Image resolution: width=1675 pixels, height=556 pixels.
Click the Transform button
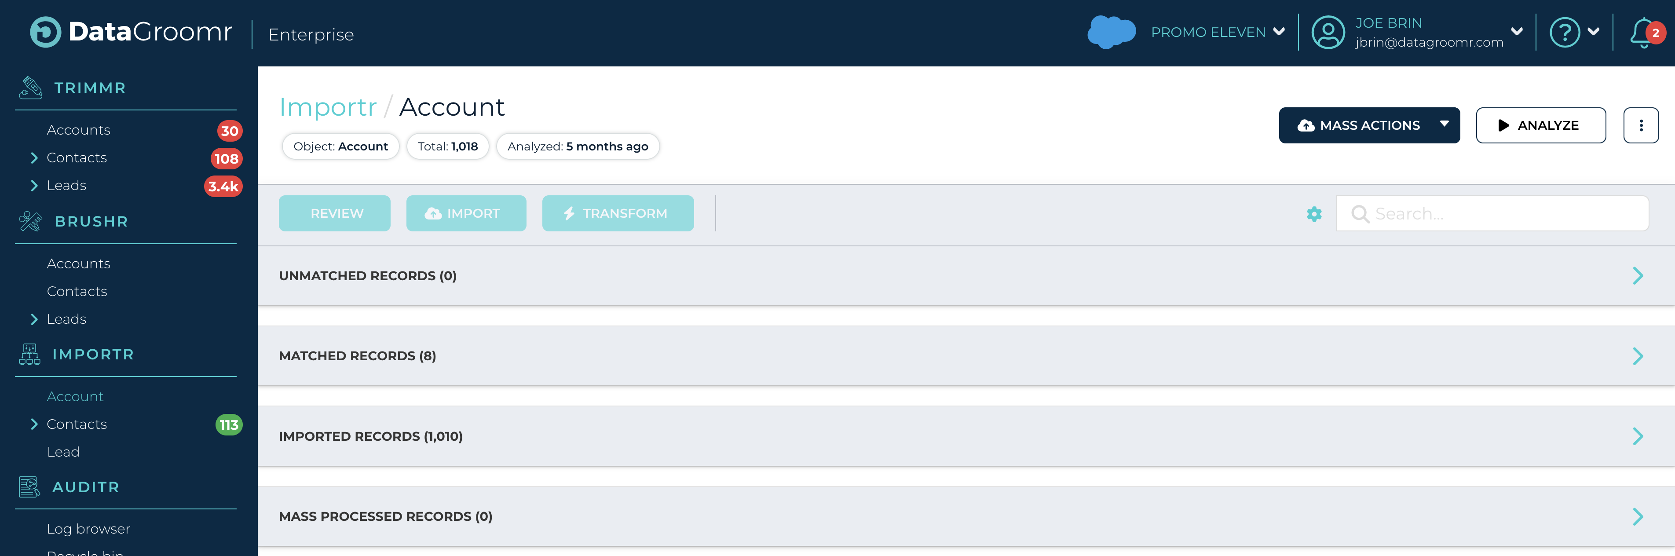coord(618,213)
